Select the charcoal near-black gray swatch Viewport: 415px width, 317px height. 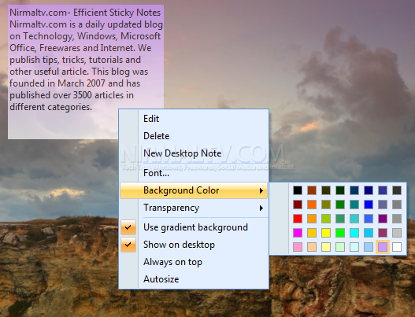(x=397, y=190)
